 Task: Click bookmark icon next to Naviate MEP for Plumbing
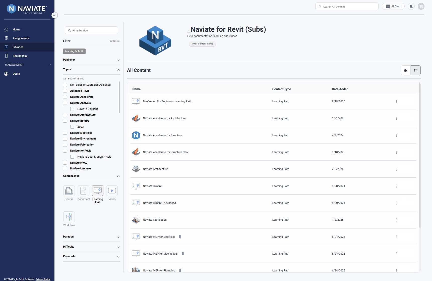(180, 270)
